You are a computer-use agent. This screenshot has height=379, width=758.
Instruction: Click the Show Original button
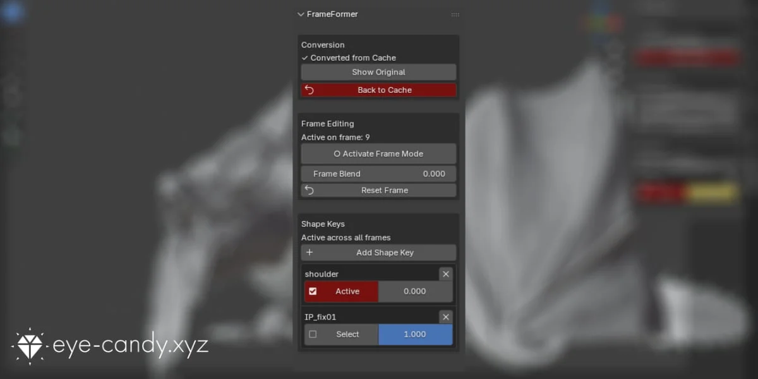click(x=378, y=71)
